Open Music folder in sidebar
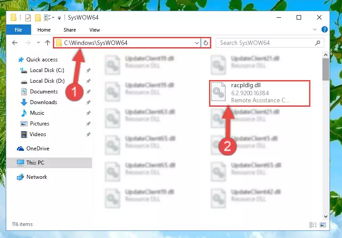The height and width of the screenshot is (238, 342). (x=37, y=113)
